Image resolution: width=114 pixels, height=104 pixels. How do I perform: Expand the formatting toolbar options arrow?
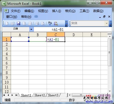111,24
